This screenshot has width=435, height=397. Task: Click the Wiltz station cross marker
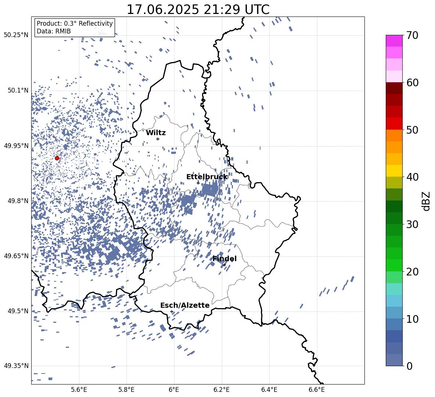tap(158, 139)
